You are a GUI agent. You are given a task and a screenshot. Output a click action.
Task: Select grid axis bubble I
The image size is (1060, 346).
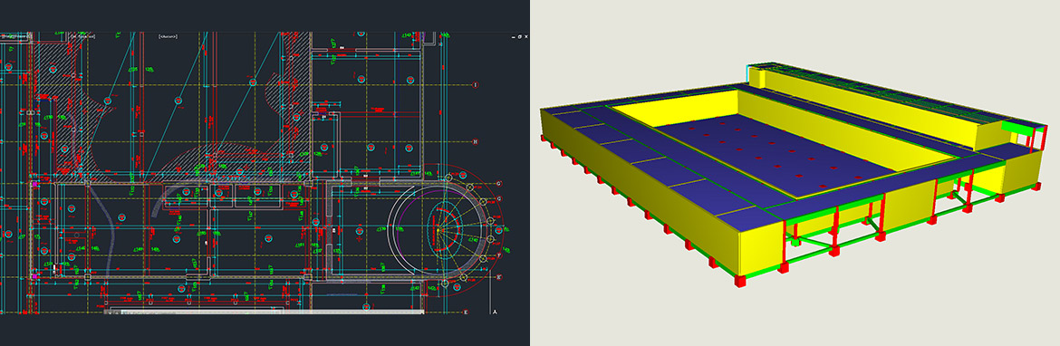tap(476, 84)
